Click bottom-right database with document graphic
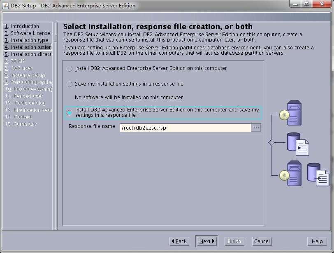 (318, 174)
